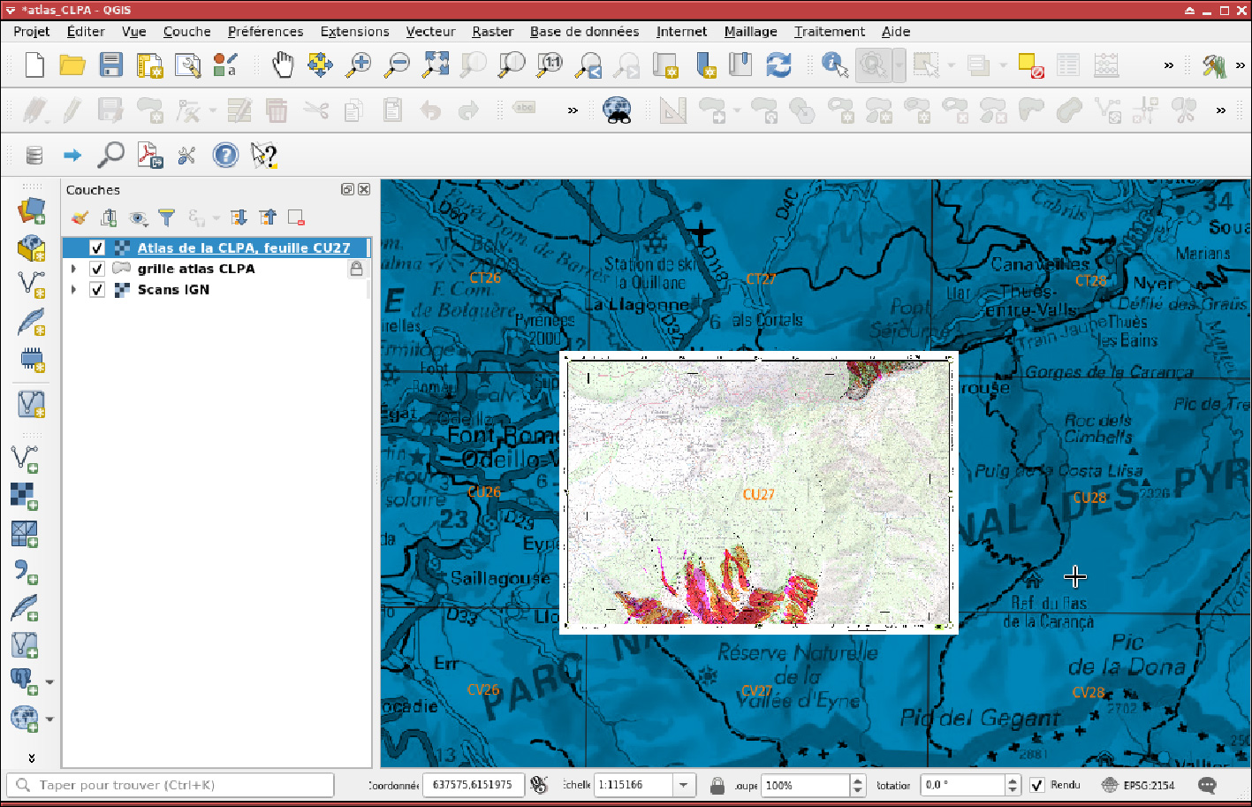Screen dimensions: 1252x807
Task: Toggle visibility of grille atlas CLPA layer
Action: [97, 269]
